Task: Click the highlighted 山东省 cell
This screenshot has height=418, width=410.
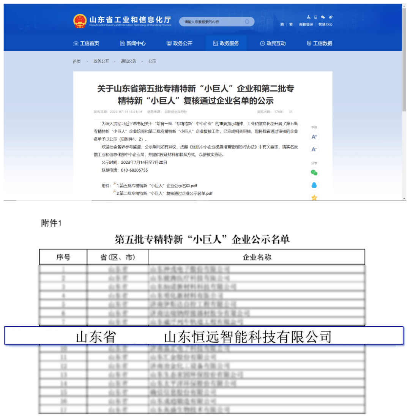Action: [x=96, y=337]
